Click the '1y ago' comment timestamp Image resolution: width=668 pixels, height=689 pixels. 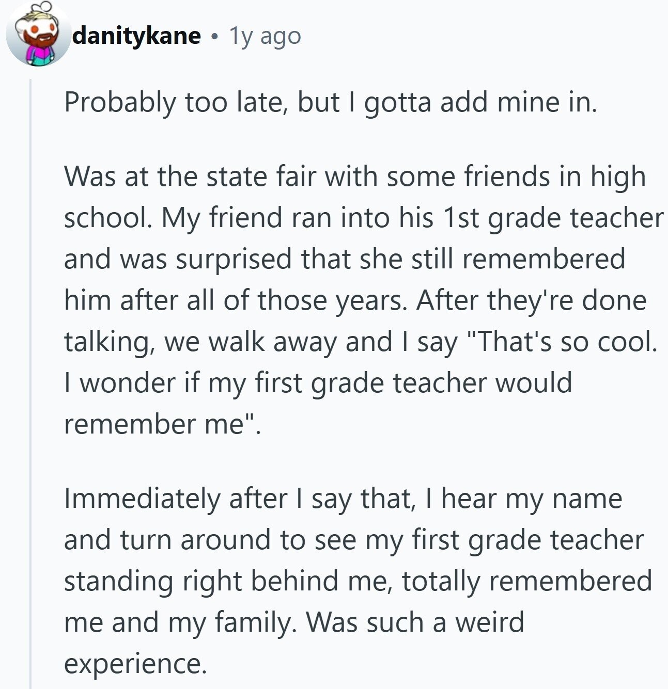(265, 36)
